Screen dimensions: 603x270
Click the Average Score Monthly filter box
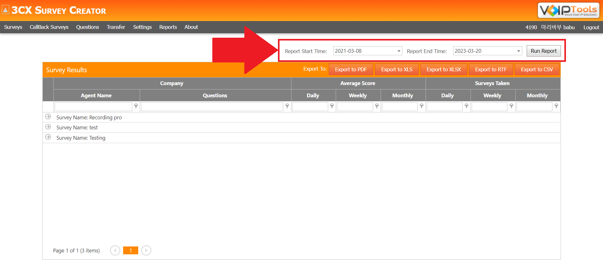click(400, 107)
